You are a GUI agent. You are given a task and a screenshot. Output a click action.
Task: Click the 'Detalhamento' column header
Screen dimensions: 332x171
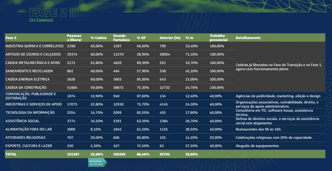[248, 38]
